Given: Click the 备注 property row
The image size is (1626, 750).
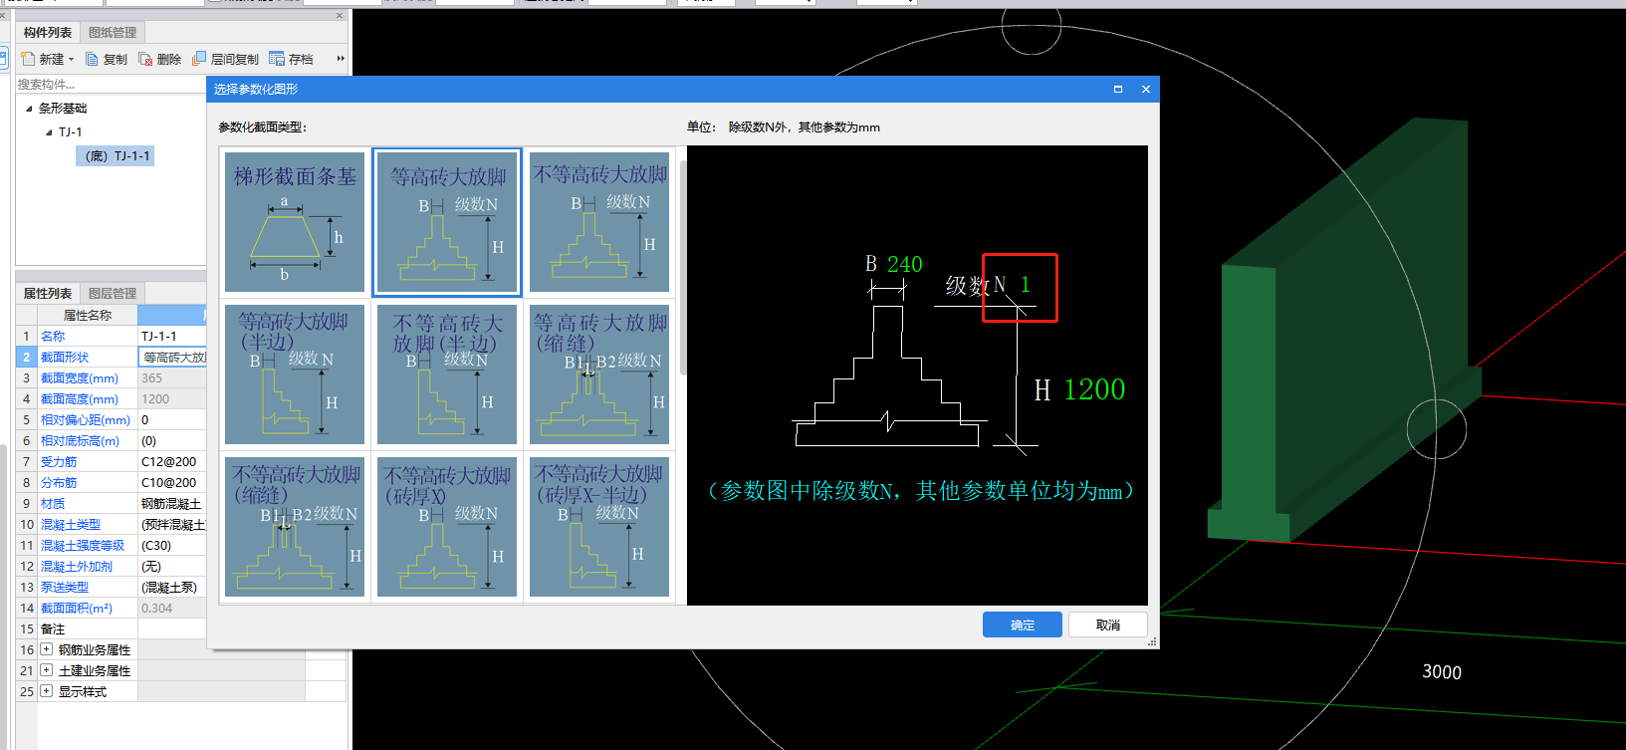Looking at the screenshot, I should [x=112, y=629].
